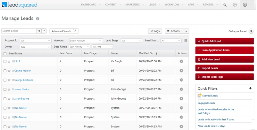
Task: Star the George Costanza lead
Action: pos(9,80)
